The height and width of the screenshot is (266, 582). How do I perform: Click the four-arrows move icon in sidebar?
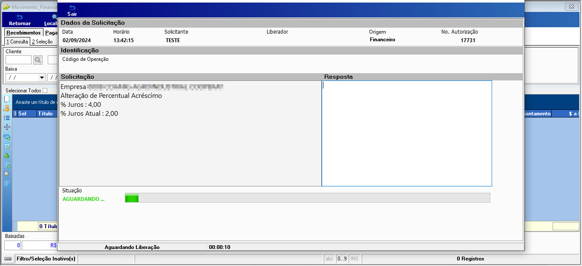(x=7, y=127)
